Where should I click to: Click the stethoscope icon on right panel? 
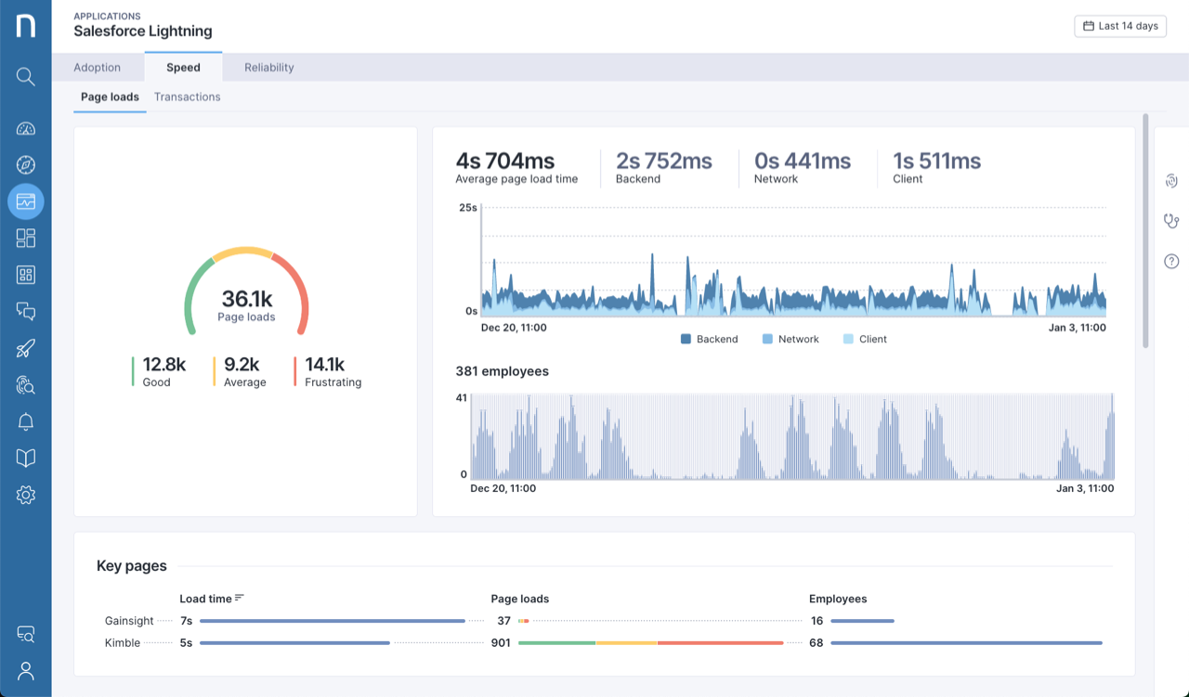click(1171, 221)
